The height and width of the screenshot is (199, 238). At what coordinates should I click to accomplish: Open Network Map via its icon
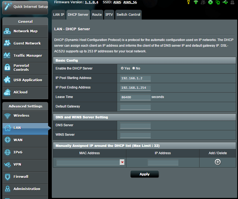(7, 31)
